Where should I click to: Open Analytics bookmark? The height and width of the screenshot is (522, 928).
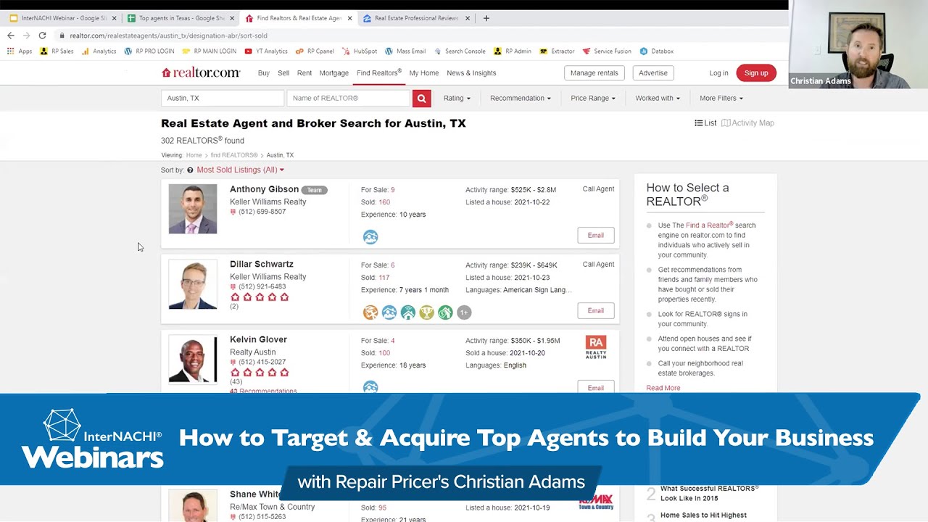coord(99,51)
